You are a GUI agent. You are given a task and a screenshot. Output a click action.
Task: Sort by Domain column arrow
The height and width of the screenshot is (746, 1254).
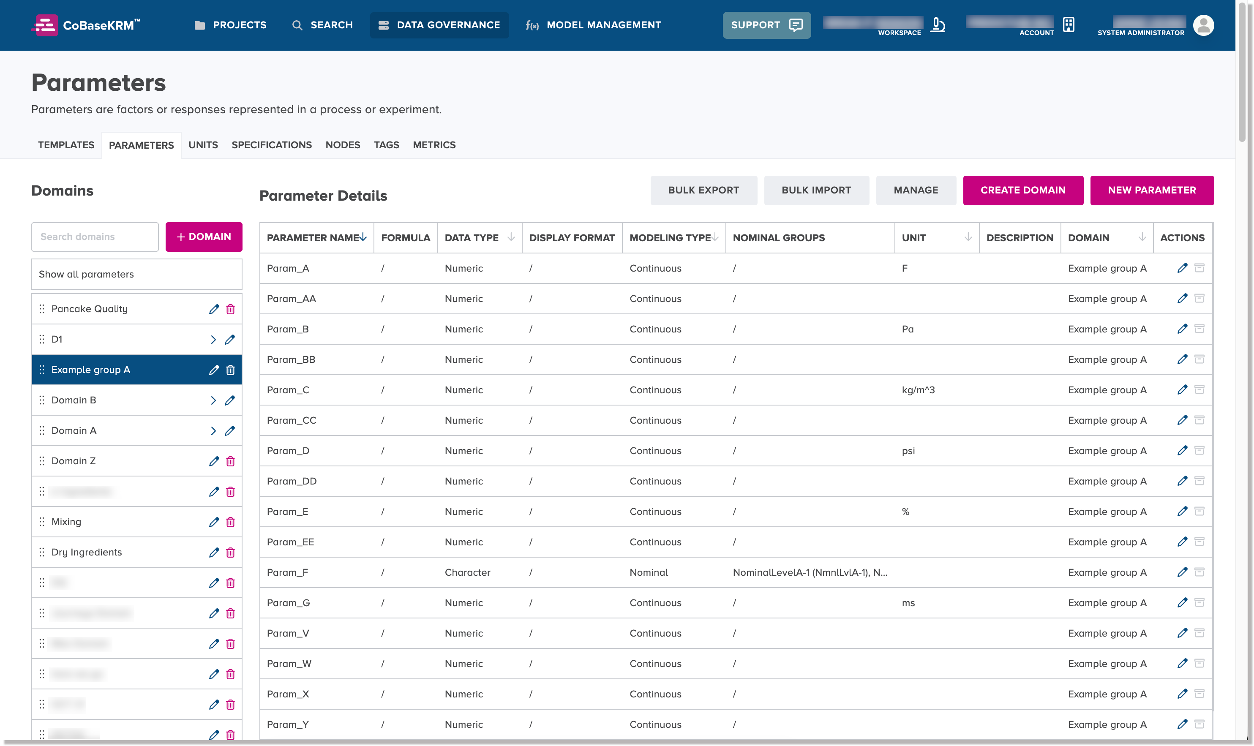[x=1142, y=237]
